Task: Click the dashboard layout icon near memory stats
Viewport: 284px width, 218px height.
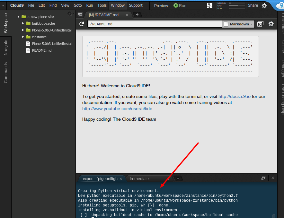Action: pos(210,5)
